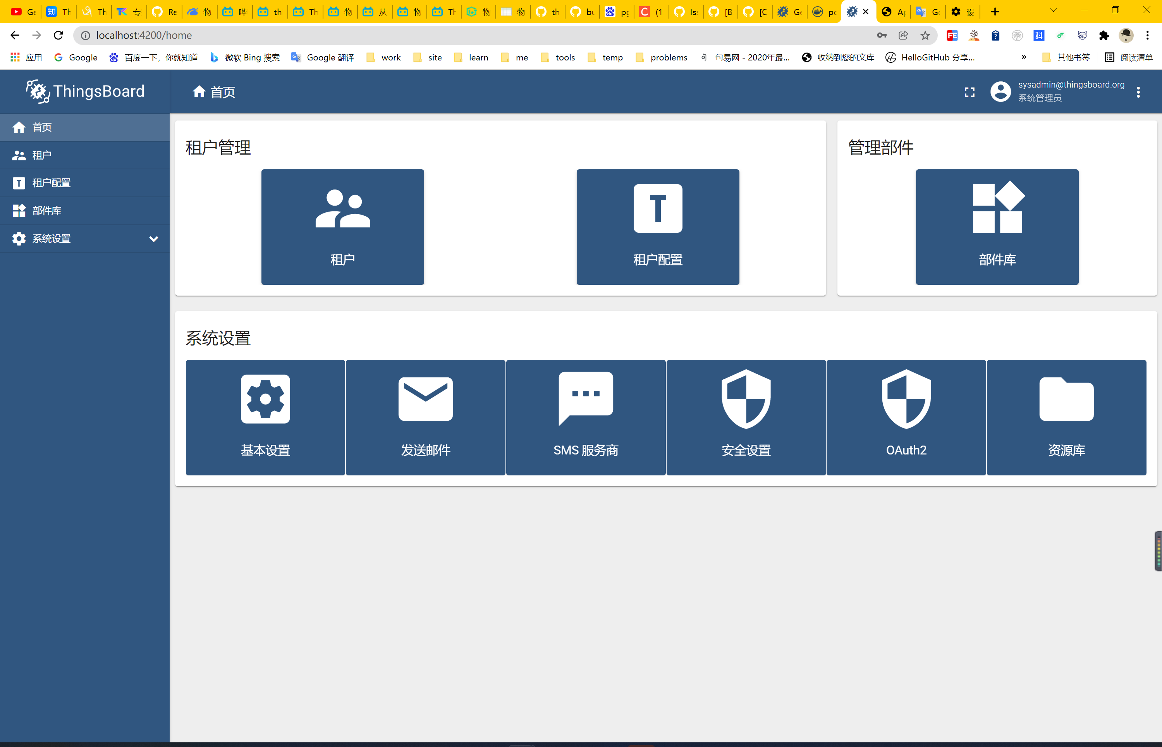Open the 租户配置 tenant profiles card

point(657,227)
